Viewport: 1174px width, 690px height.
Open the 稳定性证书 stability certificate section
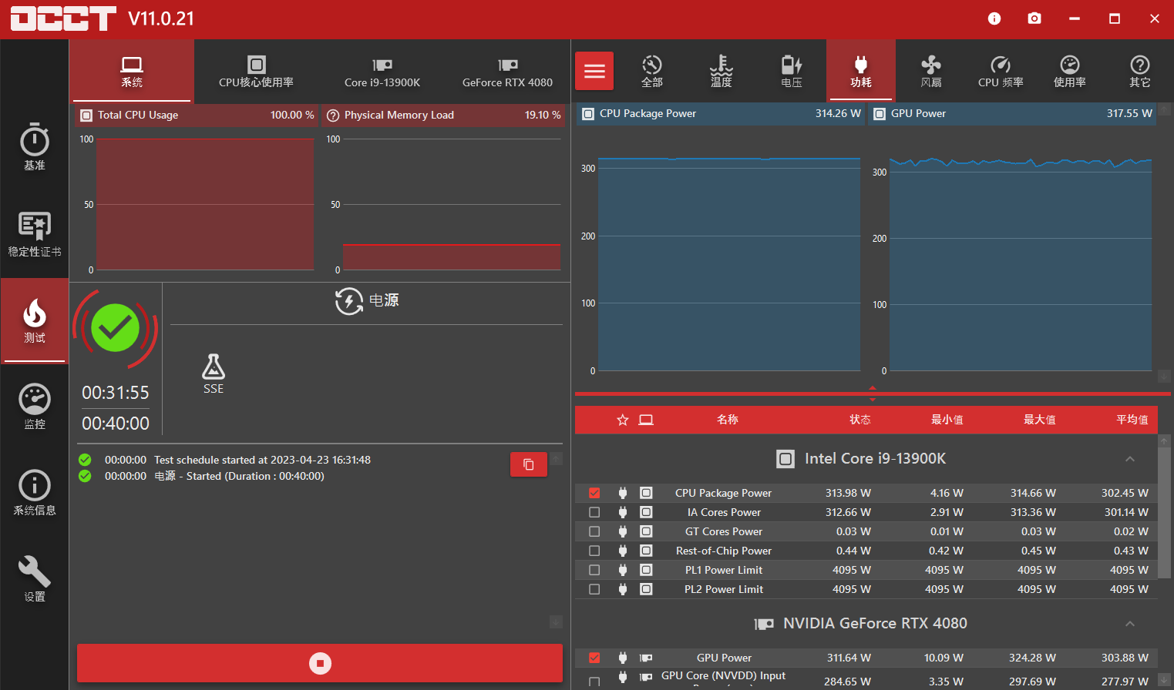(34, 234)
